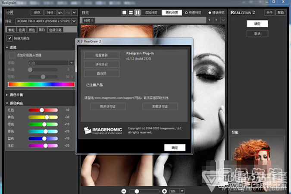Click the v2.1.2 (build 2120) version text
Viewport: 291px width, 194px height.
[139, 59]
